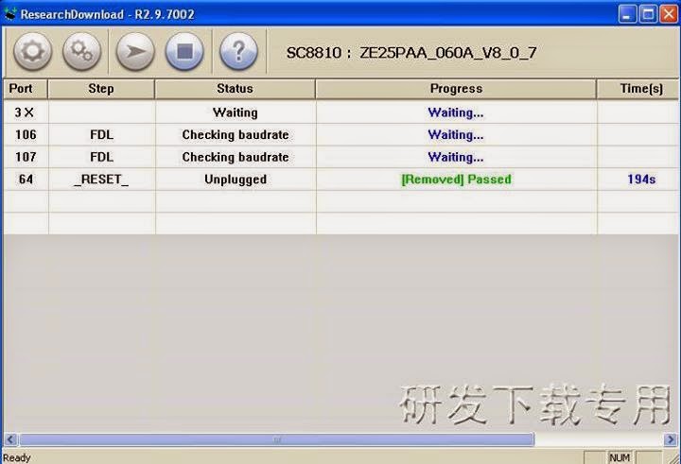
Task: Click the Time(s) column header
Action: pyautogui.click(x=637, y=89)
